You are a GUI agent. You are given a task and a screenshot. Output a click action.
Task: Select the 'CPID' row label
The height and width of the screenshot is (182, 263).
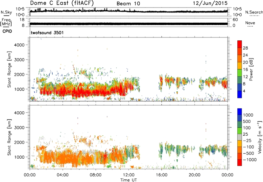point(7,31)
